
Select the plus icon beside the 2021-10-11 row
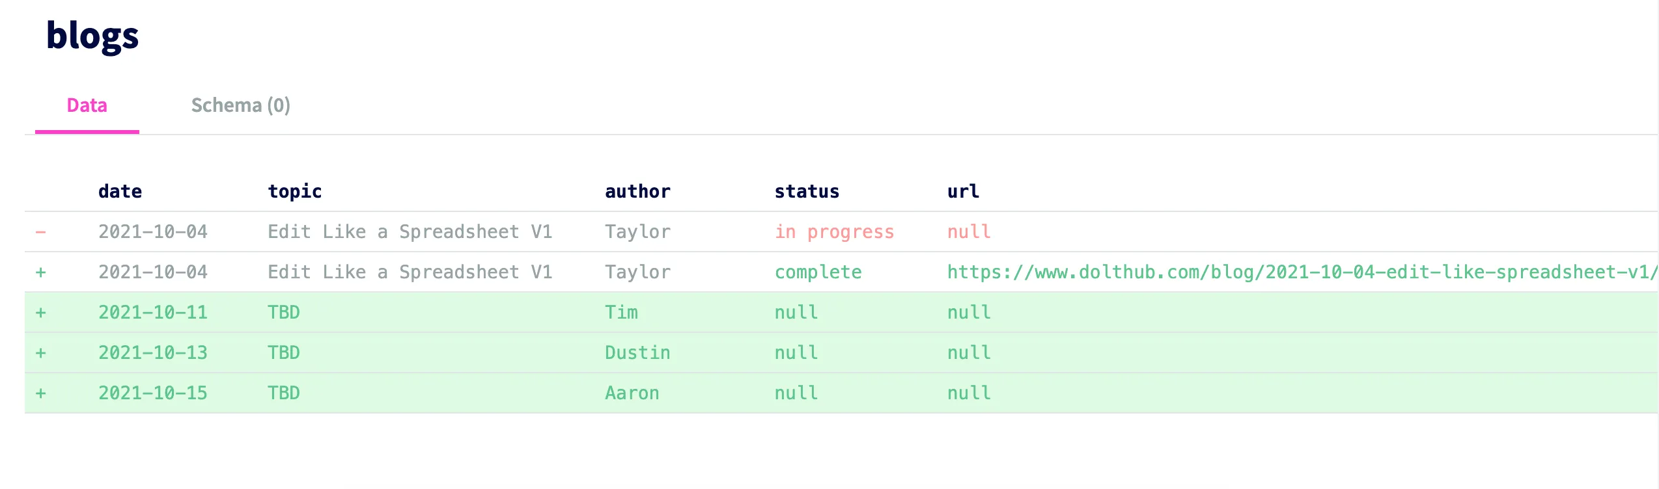click(40, 312)
